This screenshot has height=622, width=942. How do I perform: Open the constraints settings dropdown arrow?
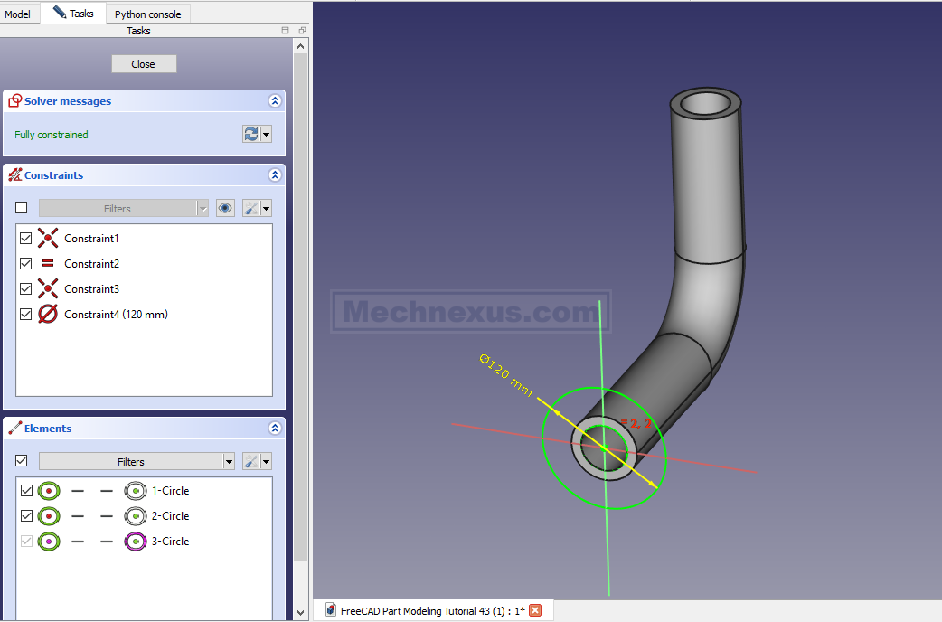tap(266, 208)
